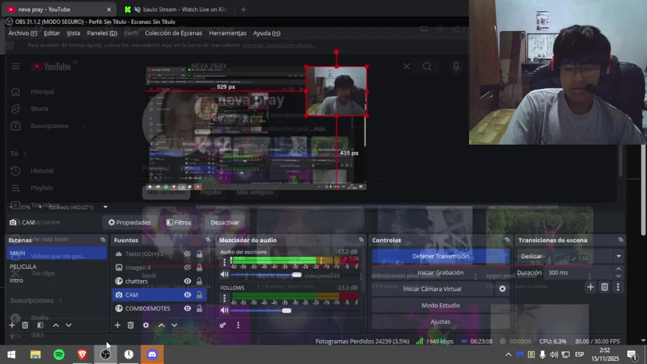Viewport: 647px width, 364px height.
Task: Open virtual camera settings gear
Action: 502,289
